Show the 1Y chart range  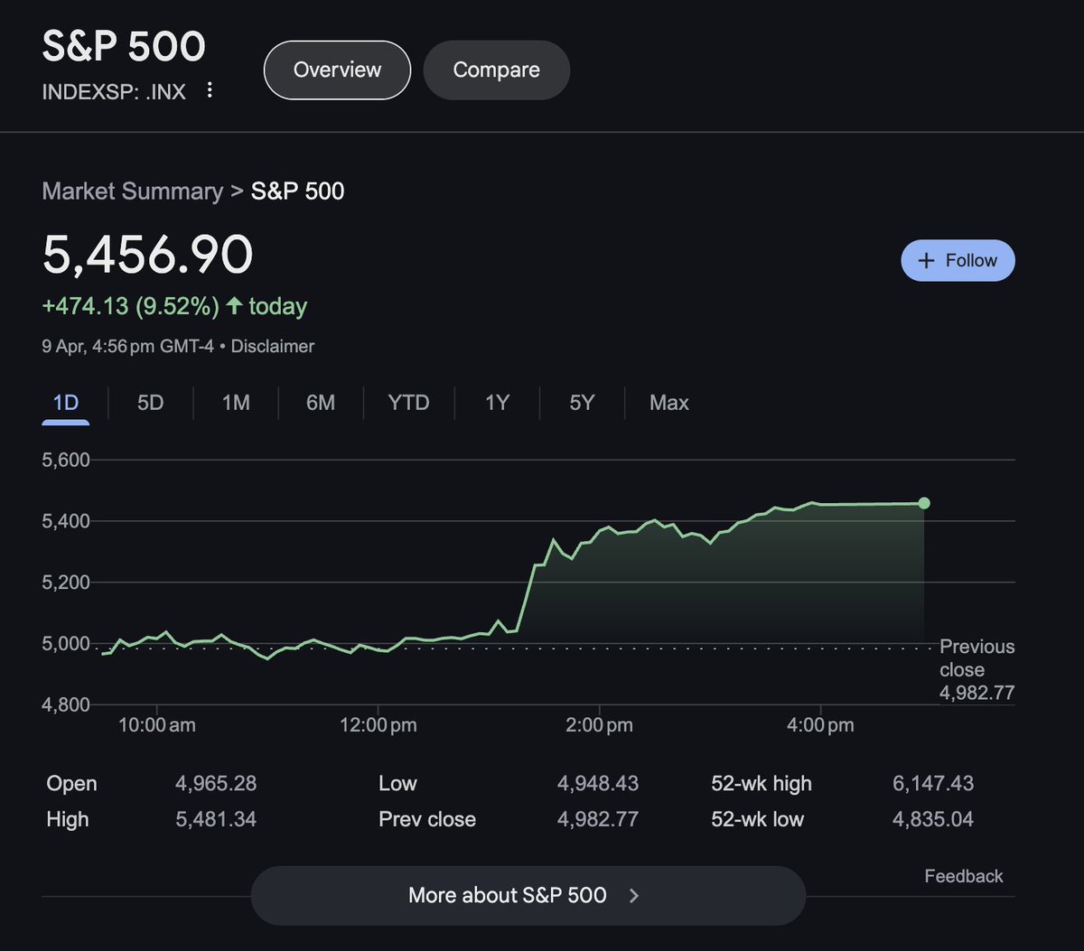497,403
